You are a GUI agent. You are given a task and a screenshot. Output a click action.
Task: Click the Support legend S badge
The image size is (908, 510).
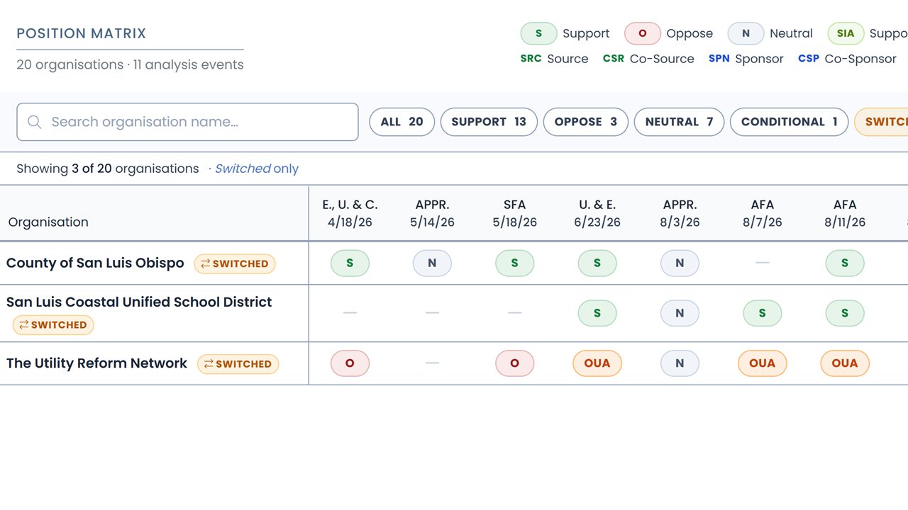tap(538, 33)
